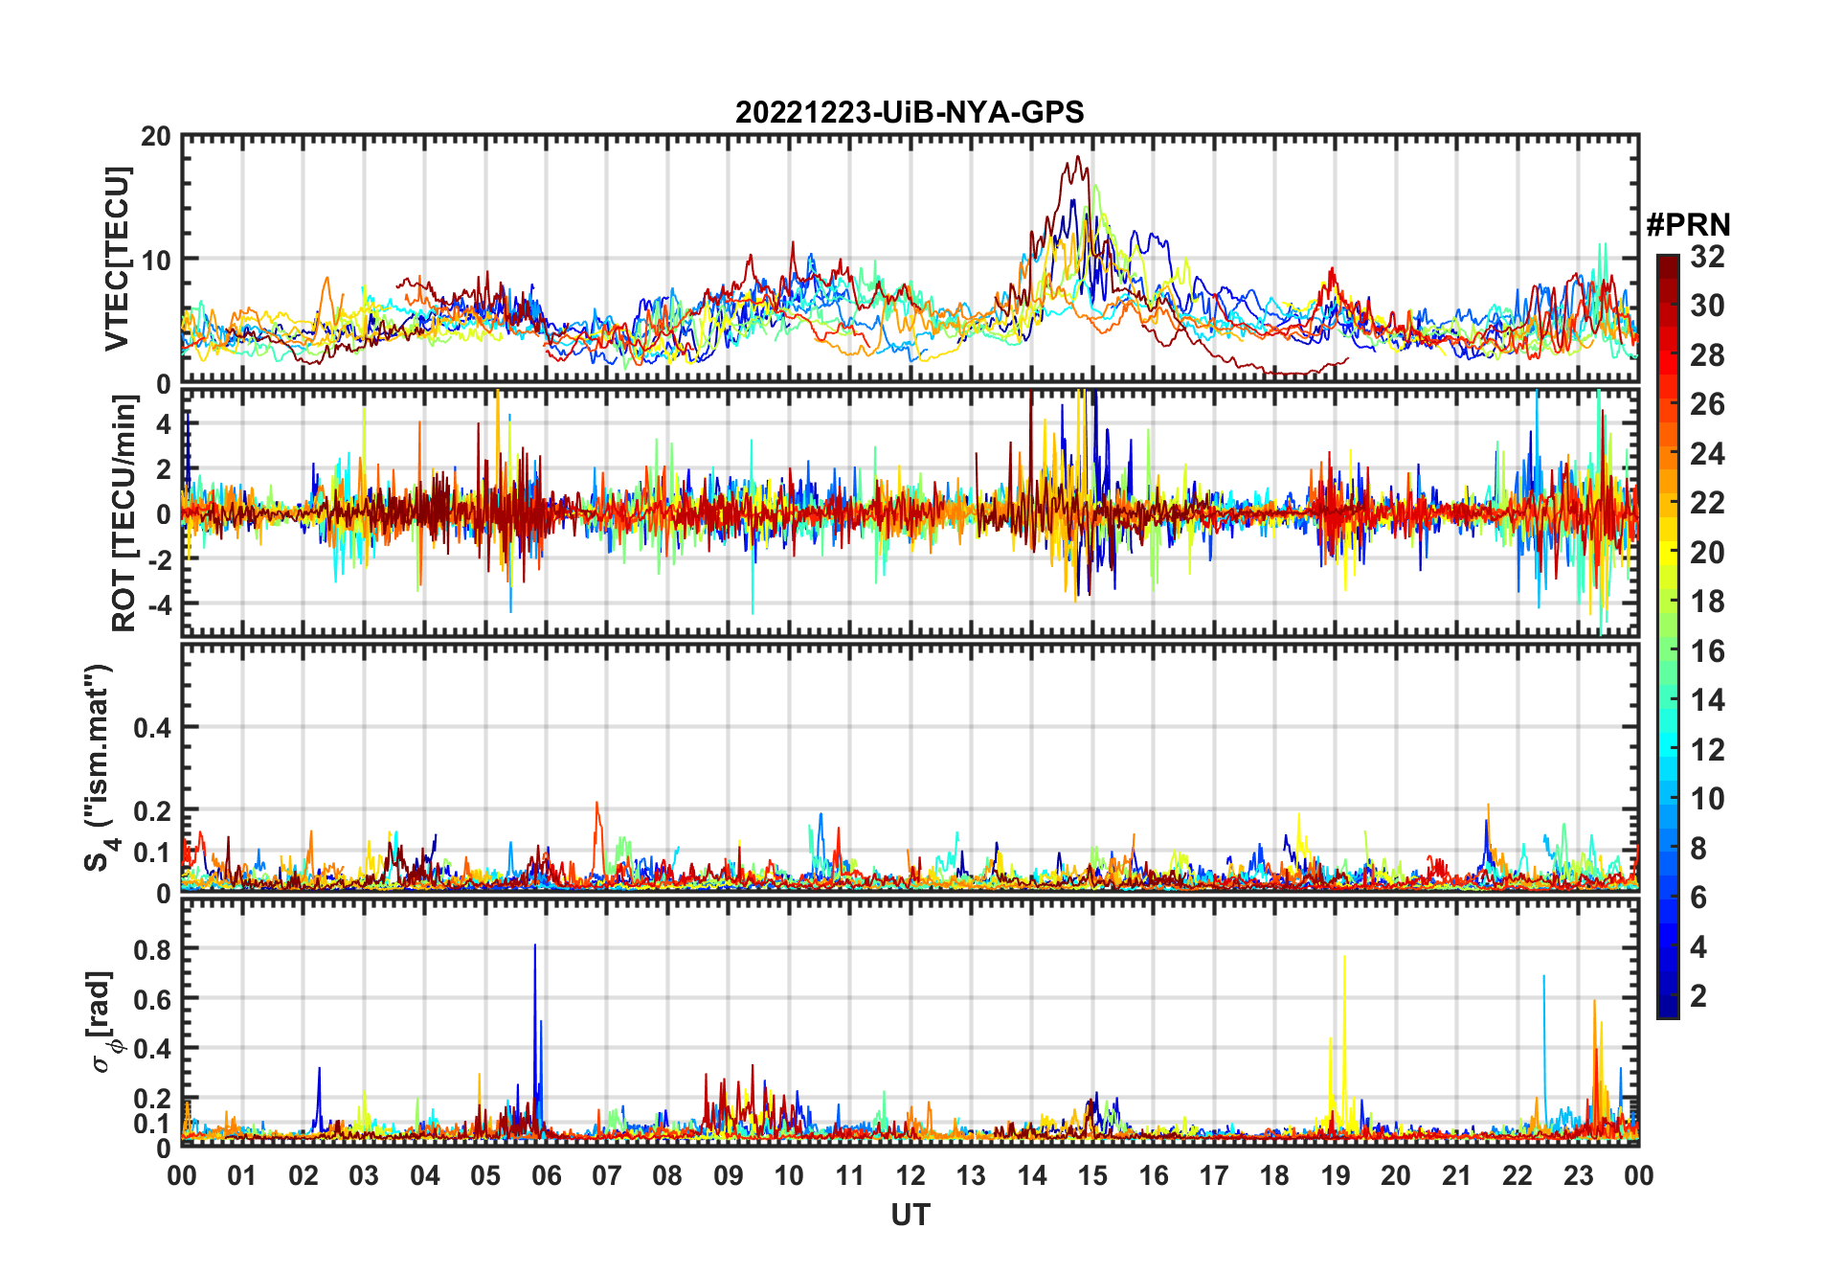Image resolution: width=1821 pixels, height=1274 pixels.
Task: Click the 15 hour tick on time axis
Action: tap(1092, 1175)
